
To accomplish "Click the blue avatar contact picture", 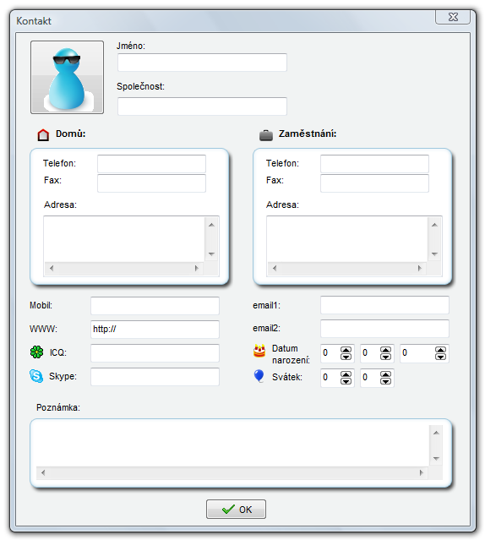I will [67, 77].
